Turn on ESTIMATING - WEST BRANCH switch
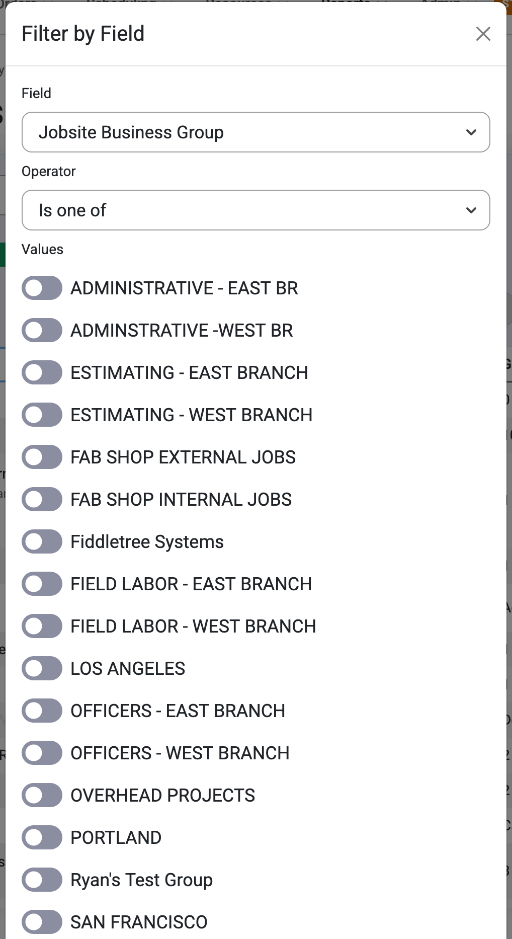Viewport: 512px width, 939px height. tap(42, 415)
